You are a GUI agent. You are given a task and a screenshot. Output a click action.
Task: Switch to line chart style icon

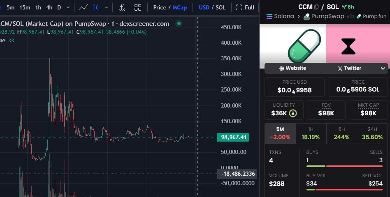click(83, 7)
